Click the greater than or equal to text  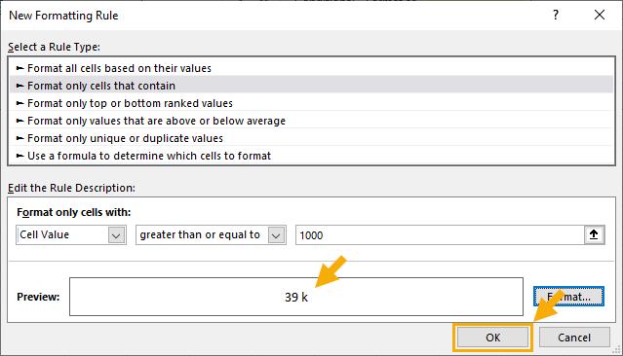click(x=200, y=234)
